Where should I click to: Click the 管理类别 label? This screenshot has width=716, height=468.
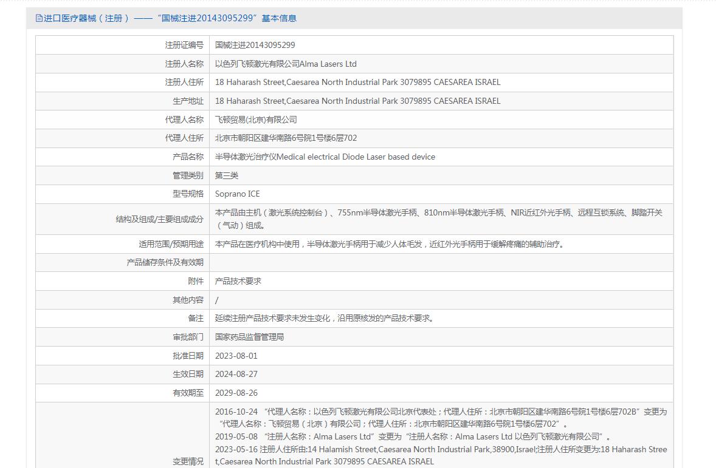188,175
